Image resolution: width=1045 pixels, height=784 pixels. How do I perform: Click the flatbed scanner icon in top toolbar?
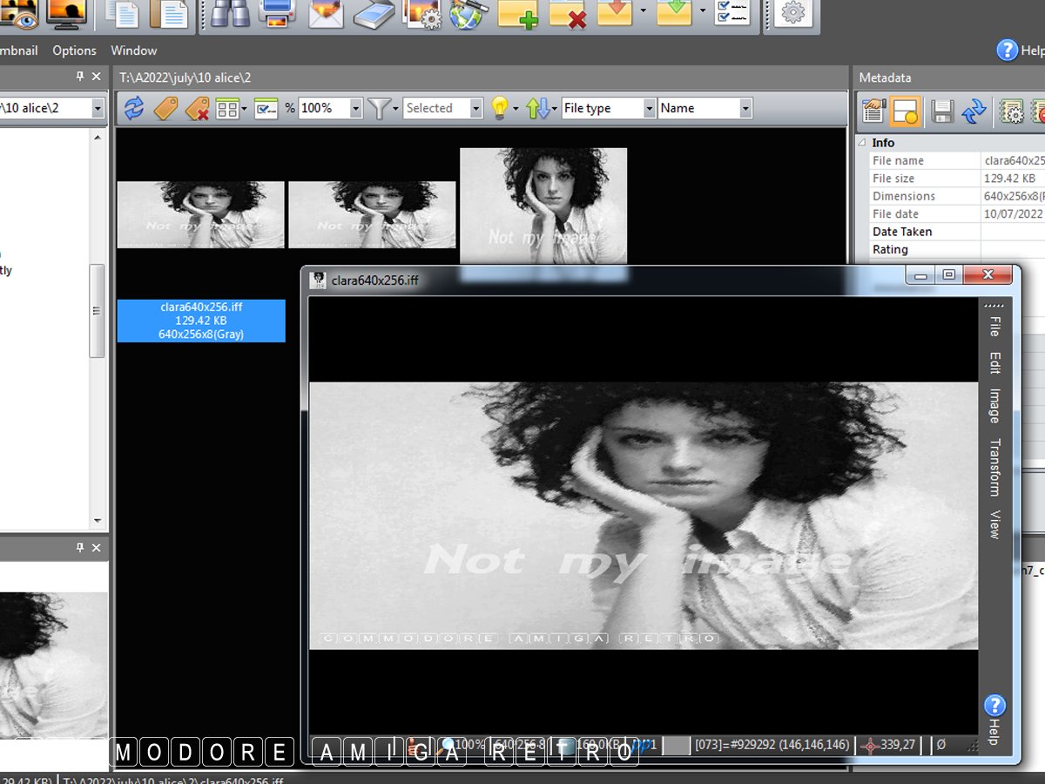click(x=374, y=12)
